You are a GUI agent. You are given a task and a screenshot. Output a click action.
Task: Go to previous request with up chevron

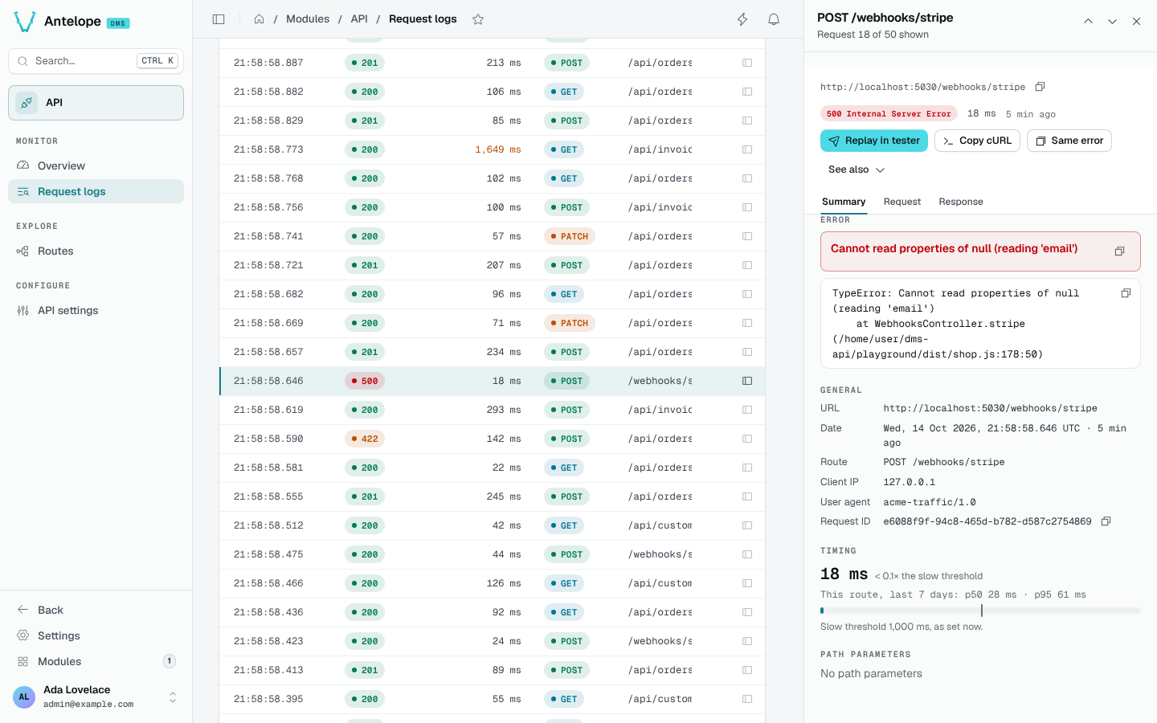coord(1088,22)
